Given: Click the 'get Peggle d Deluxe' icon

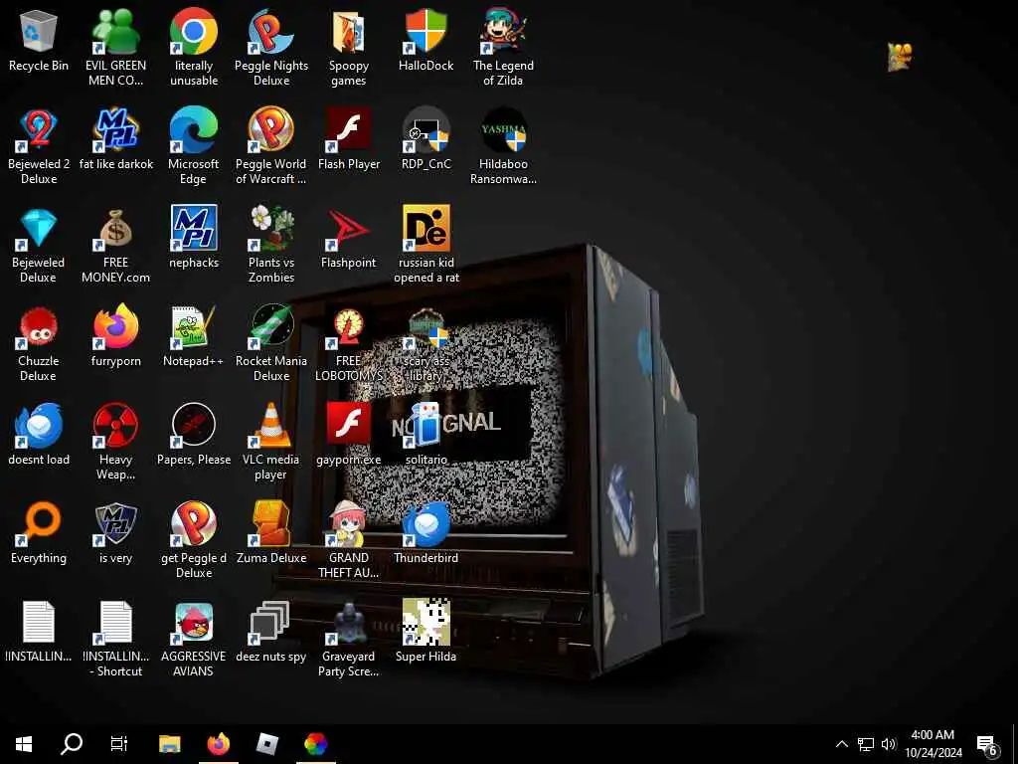Looking at the screenshot, I should tap(194, 524).
